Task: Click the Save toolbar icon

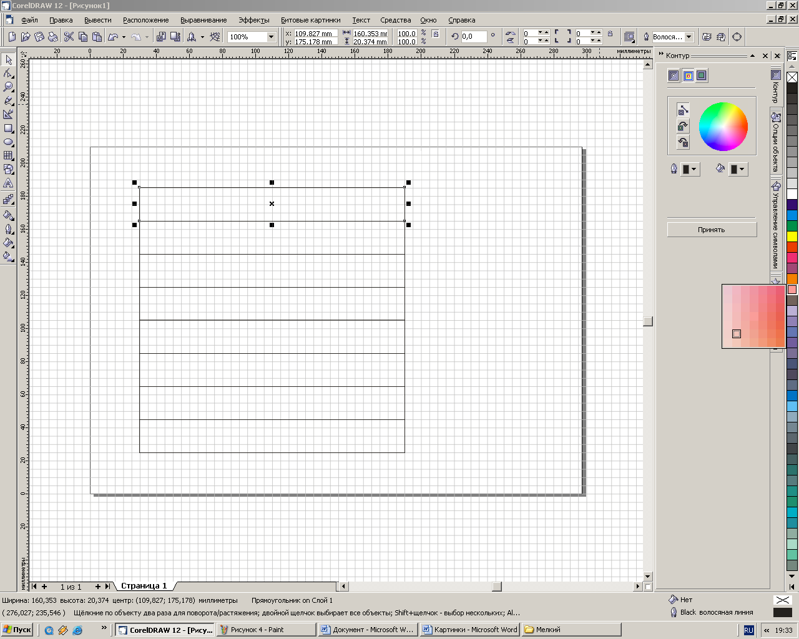Action: [x=39, y=37]
